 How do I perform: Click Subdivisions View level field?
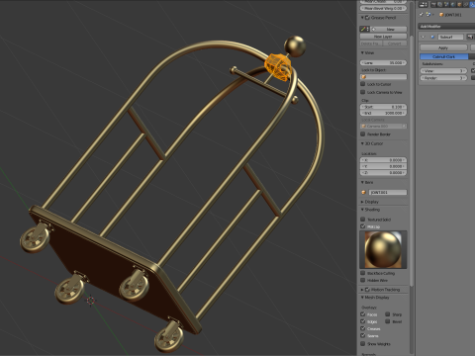click(x=443, y=71)
